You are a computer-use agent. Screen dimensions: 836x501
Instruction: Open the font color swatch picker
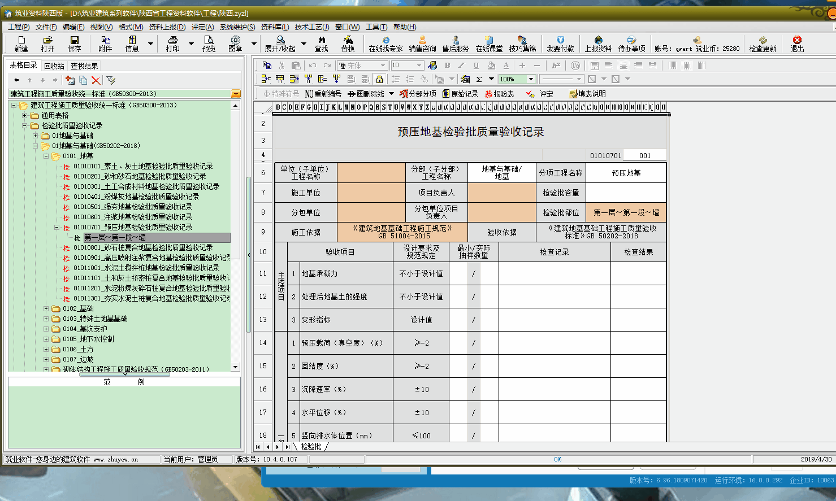[x=506, y=66]
